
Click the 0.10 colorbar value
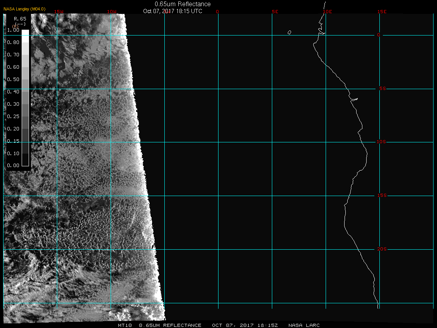13,154
